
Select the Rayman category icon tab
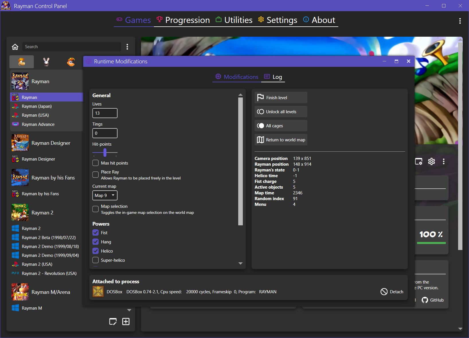point(22,62)
